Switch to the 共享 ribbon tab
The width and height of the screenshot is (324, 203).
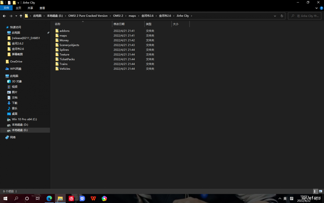30,8
